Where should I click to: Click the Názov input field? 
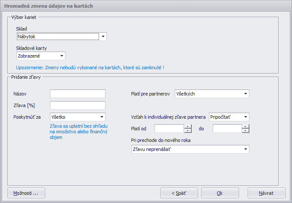78,94
